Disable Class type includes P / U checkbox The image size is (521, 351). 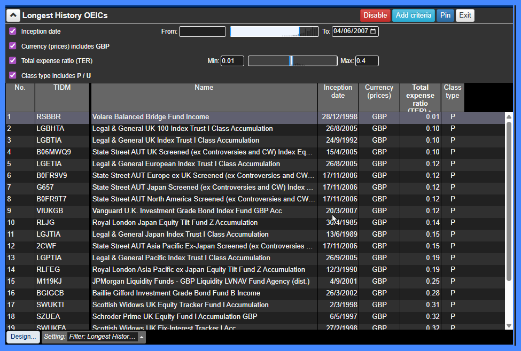point(13,75)
